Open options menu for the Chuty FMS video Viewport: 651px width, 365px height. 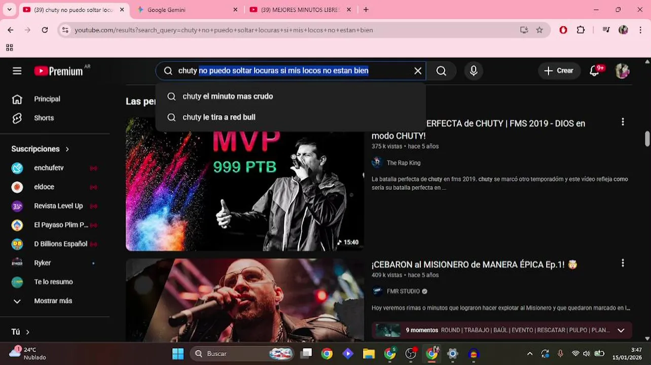pyautogui.click(x=623, y=122)
